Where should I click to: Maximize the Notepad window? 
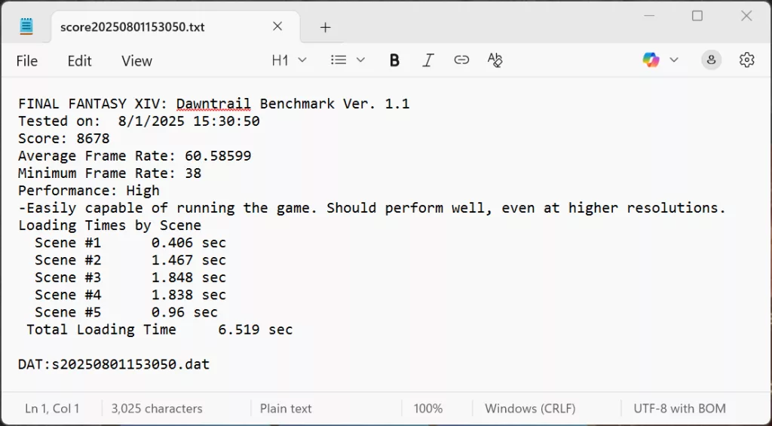[x=697, y=16]
